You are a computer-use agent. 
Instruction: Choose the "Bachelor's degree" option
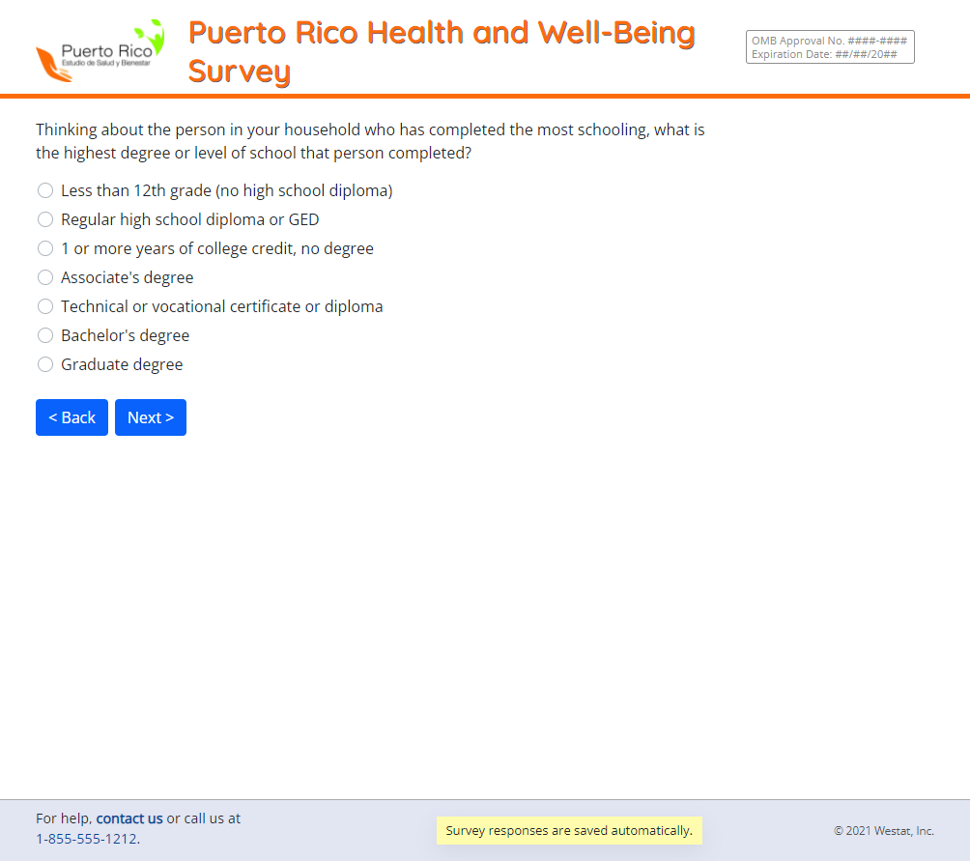pos(45,335)
